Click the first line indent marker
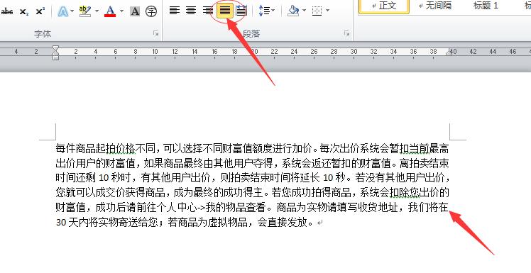 55,49
